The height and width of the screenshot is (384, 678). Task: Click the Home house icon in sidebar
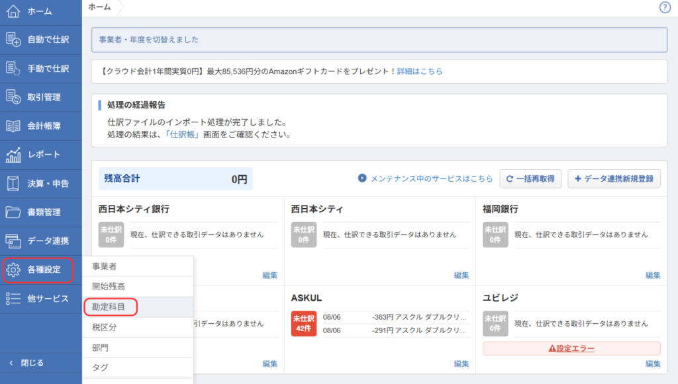tap(13, 11)
